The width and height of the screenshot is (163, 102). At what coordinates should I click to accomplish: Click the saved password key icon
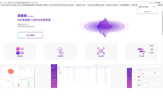149,3
